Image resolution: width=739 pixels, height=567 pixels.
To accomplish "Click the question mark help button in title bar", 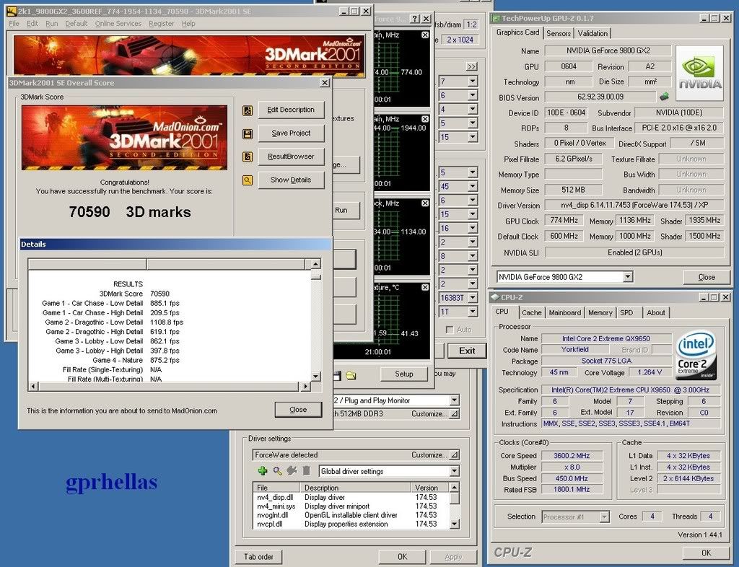I will point(414,18).
